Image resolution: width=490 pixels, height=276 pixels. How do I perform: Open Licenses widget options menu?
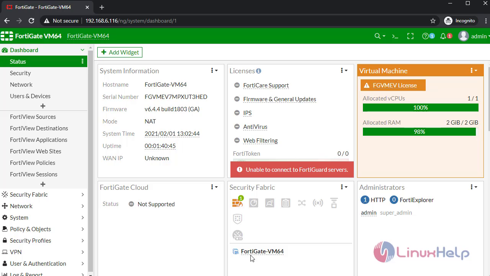[344, 71]
